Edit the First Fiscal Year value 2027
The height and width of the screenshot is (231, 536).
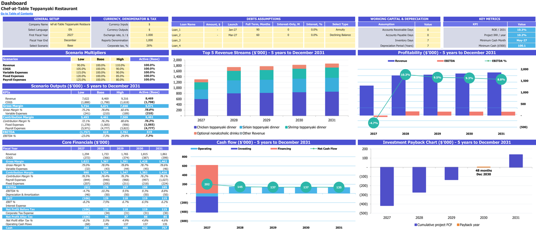pyautogui.click(x=70, y=35)
